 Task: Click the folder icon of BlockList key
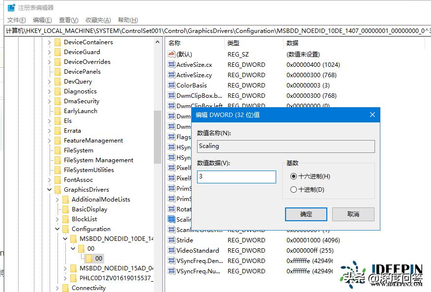[x=66, y=219]
